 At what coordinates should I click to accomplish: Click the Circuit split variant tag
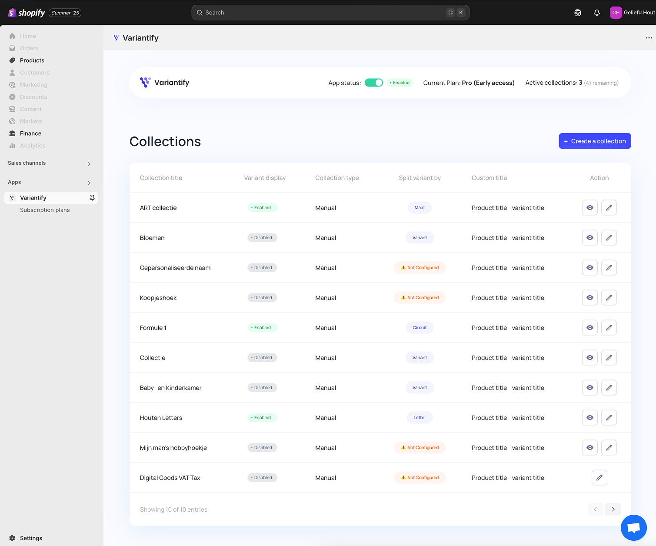point(420,328)
